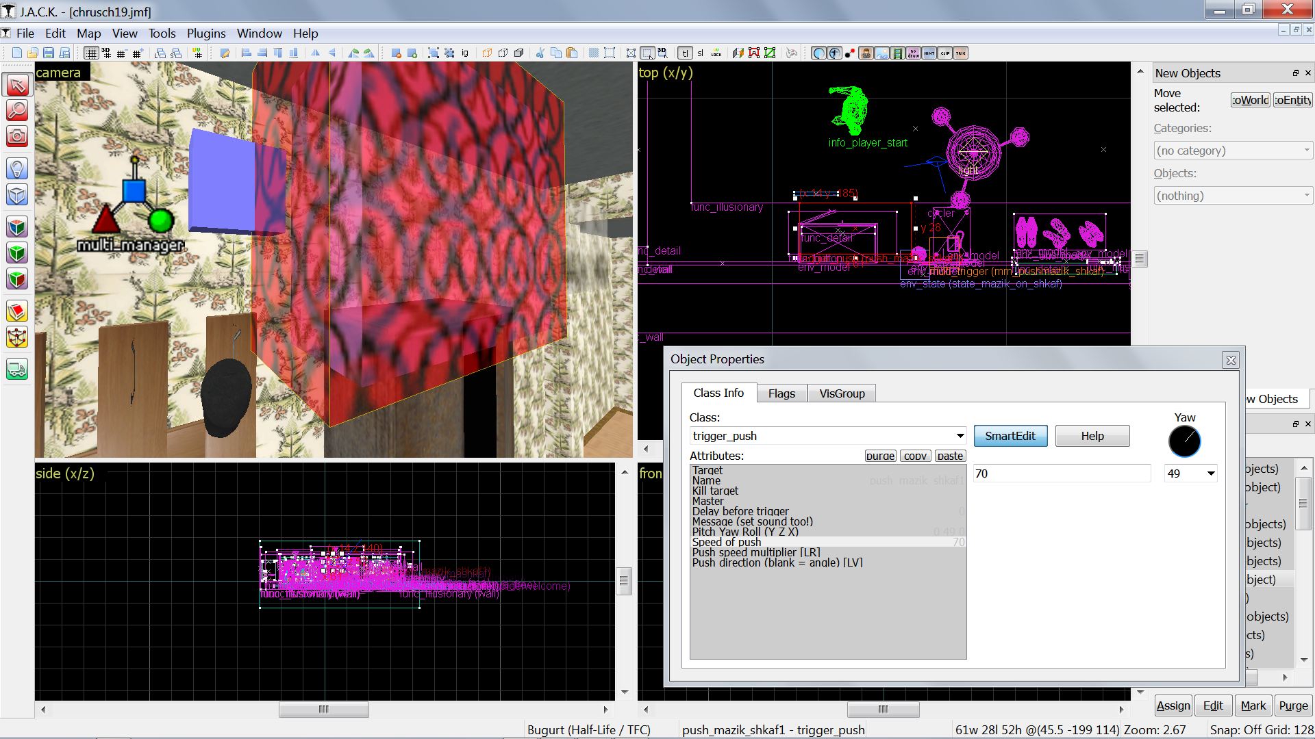Choose the Entity tool lightbulb icon
This screenshot has height=739, width=1315.
(x=17, y=168)
